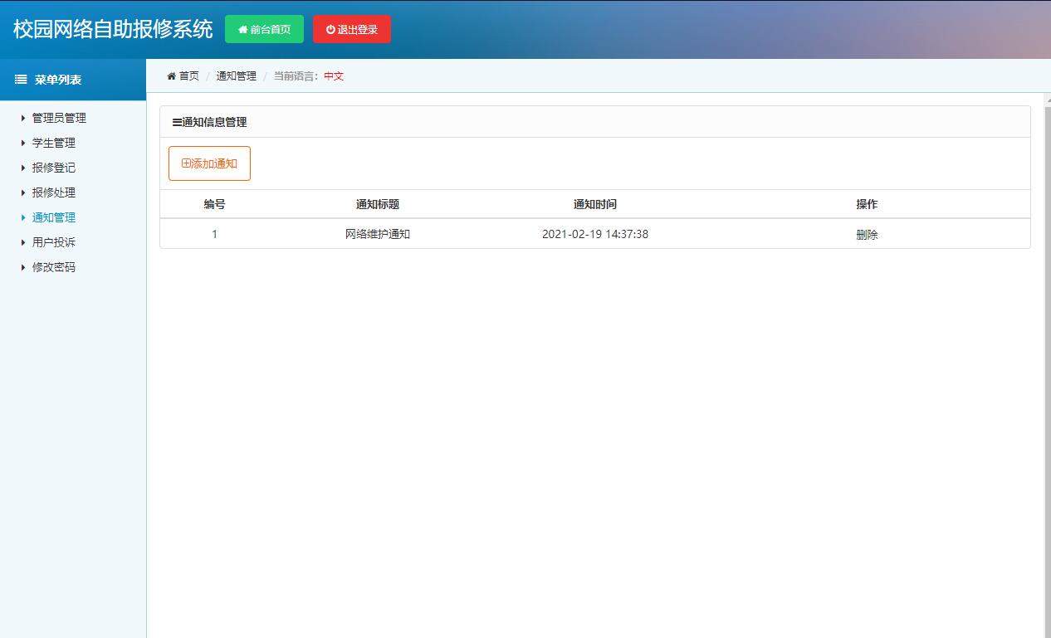Open the 报修登记 sidebar menu item

tap(51, 168)
